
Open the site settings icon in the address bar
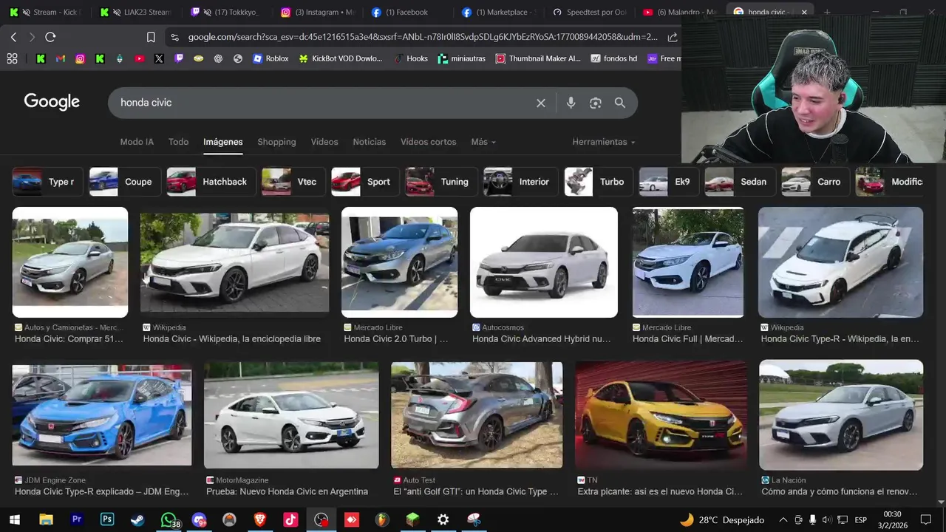point(174,37)
